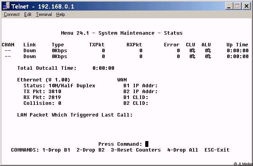Click 'Ethernet (V 1.00)' heading

pyautogui.click(x=44, y=80)
